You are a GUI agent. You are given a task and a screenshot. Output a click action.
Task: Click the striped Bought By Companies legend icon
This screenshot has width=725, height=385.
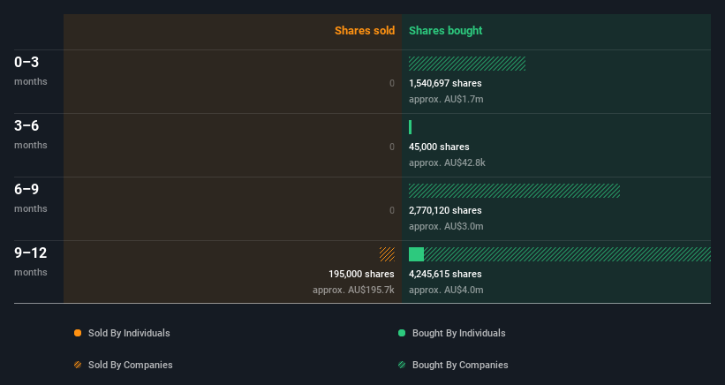[402, 365]
